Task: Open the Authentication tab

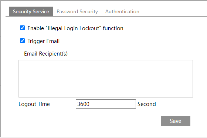Action: click(122, 11)
